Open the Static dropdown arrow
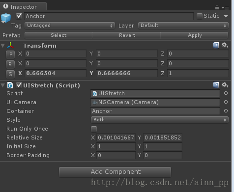 click(x=226, y=16)
